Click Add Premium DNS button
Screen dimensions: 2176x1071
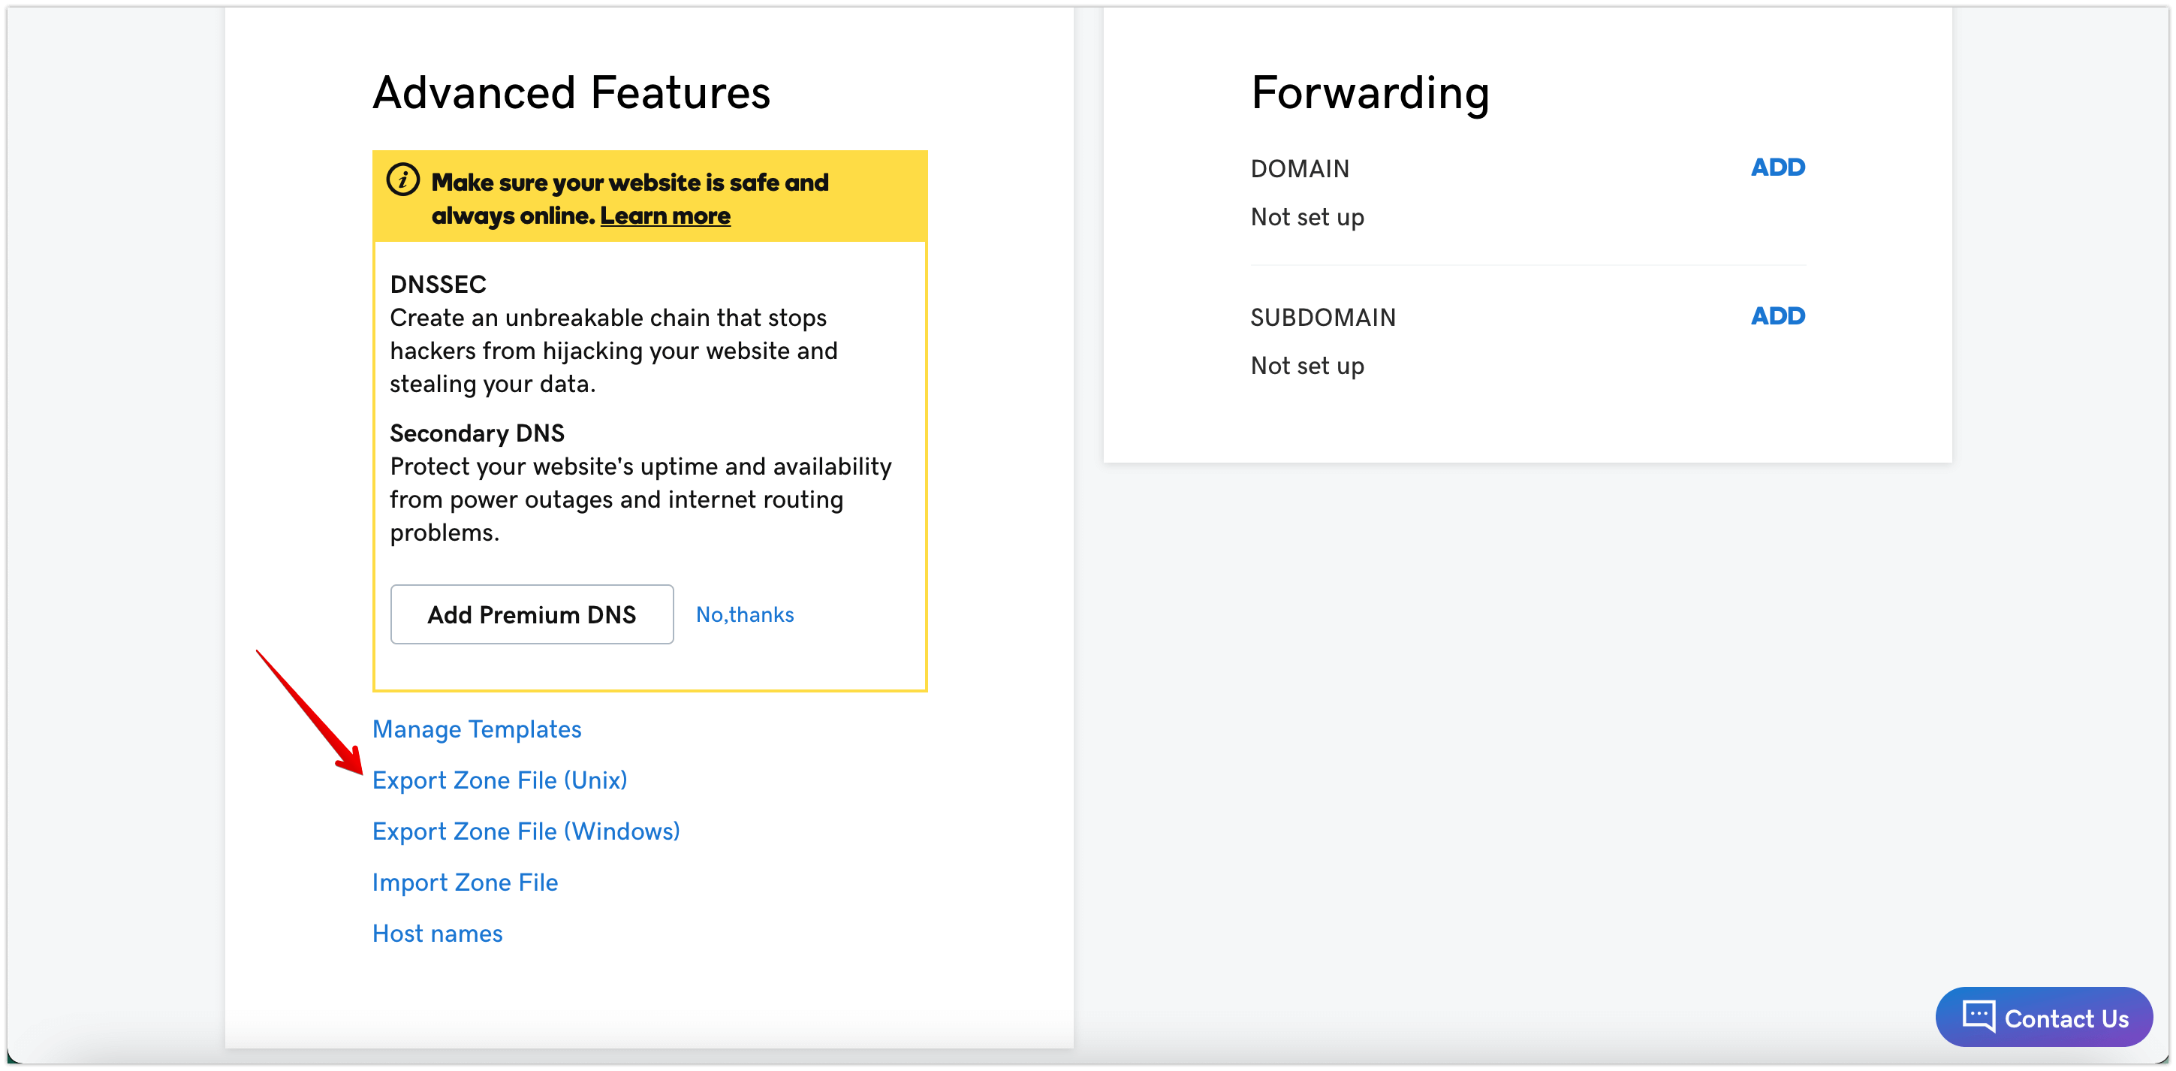click(x=532, y=614)
